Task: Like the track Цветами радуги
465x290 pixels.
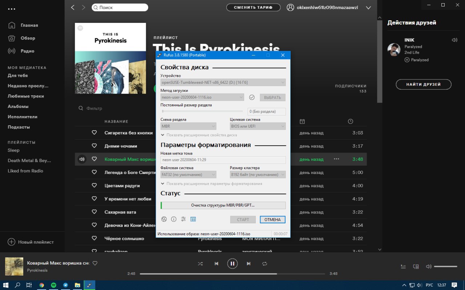Action: (94, 185)
